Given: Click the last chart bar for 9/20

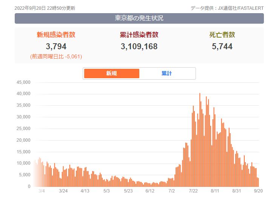Looking at the screenshot, I should pos(258,182).
